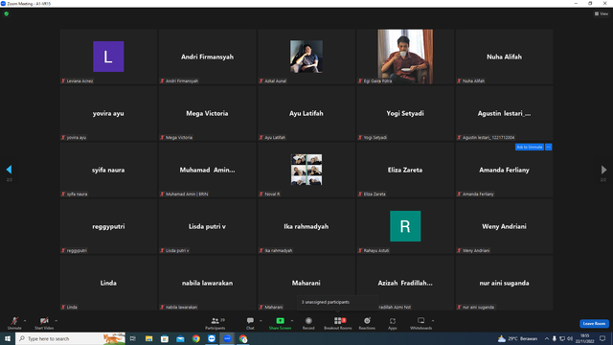This screenshot has height=345, width=613.
Task: Click the Leave Room button
Action: coord(594,324)
